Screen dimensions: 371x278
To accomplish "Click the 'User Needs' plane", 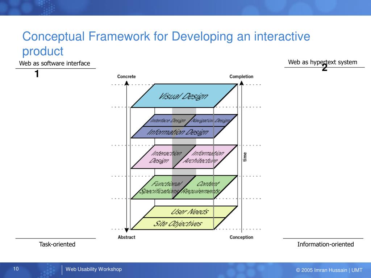I will pos(190,211).
